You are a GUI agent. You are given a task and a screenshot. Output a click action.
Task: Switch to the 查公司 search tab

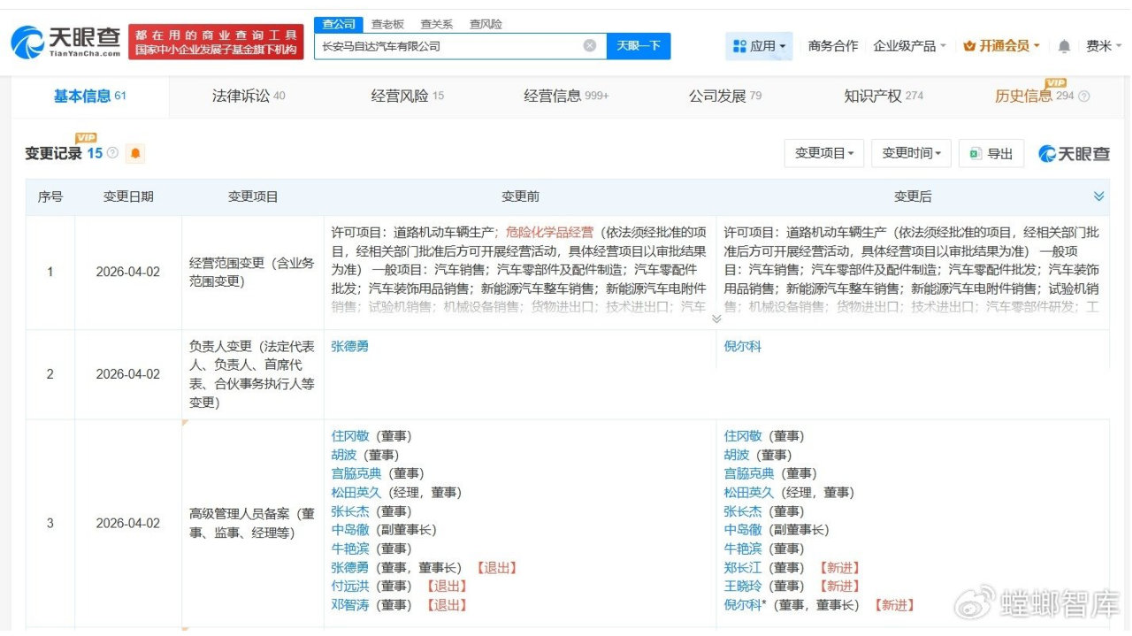click(339, 24)
